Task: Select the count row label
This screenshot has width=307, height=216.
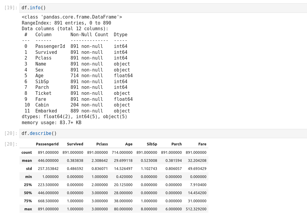Action: pyautogui.click(x=27, y=152)
